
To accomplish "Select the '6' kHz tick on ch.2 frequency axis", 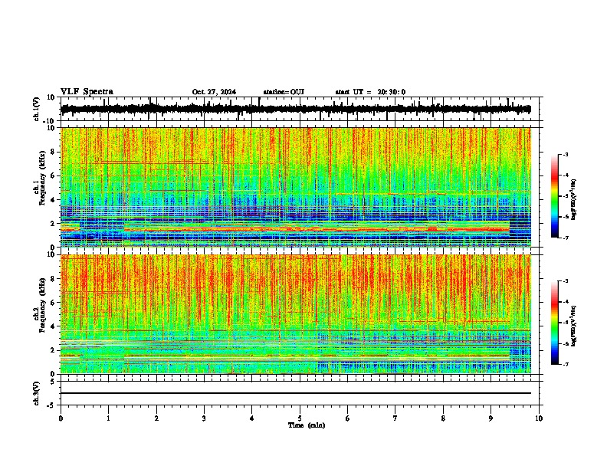I will pos(53,302).
